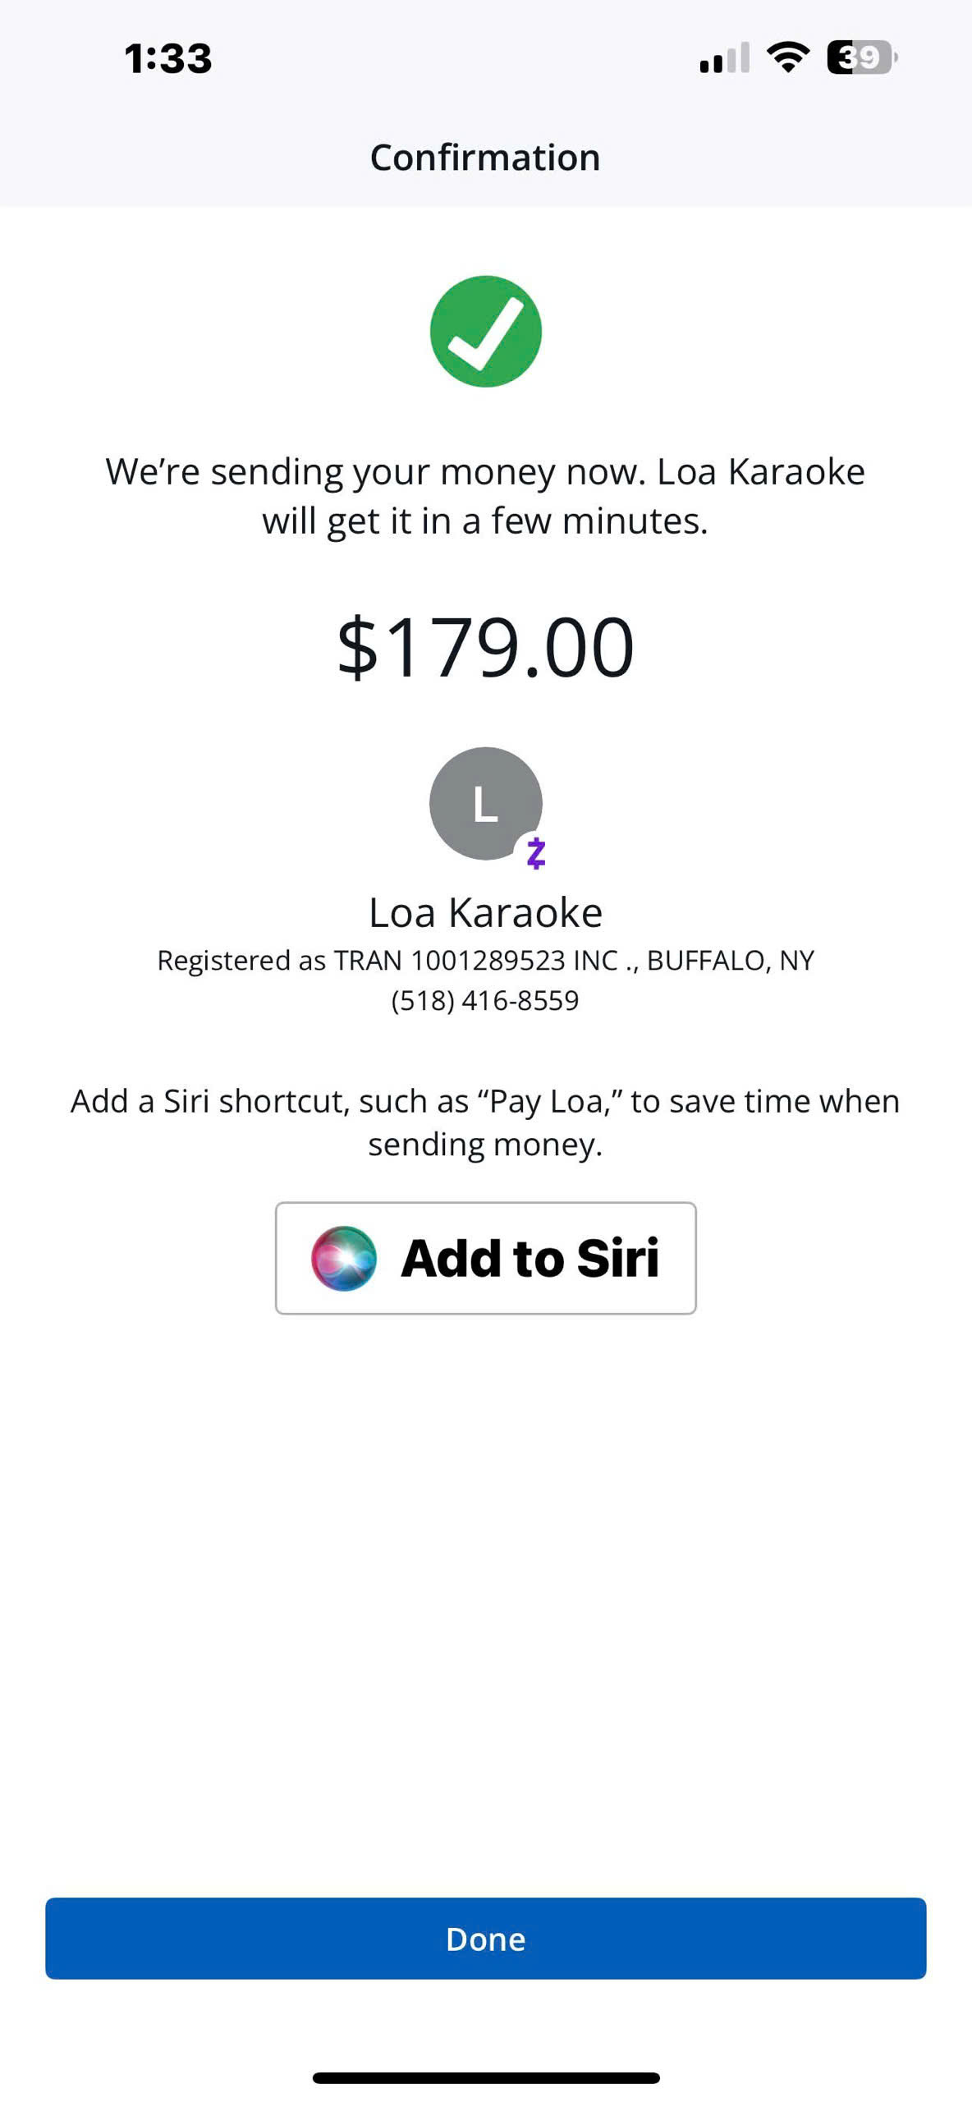Tap the colorful Siri orb icon

point(344,1258)
